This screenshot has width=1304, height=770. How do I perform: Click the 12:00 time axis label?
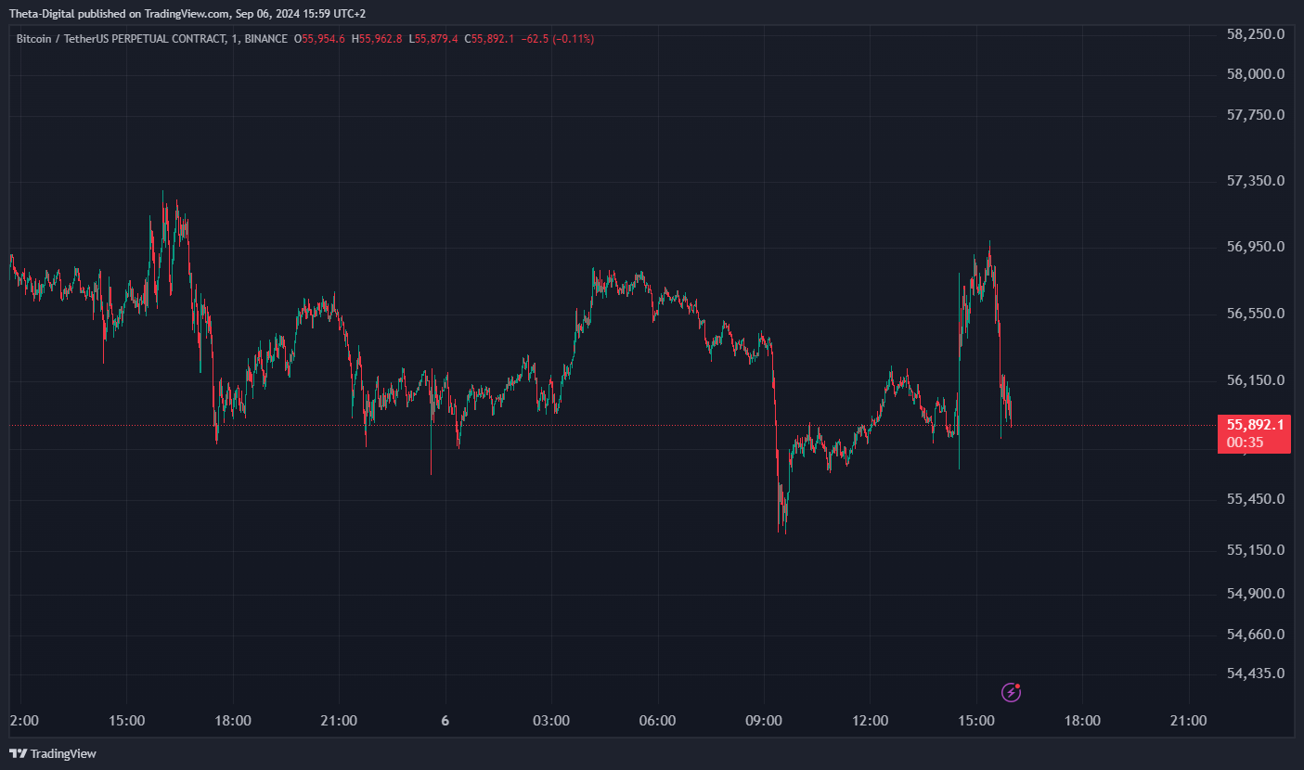tap(870, 721)
